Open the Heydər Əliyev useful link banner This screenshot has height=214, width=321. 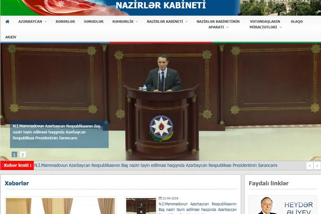[282, 205]
